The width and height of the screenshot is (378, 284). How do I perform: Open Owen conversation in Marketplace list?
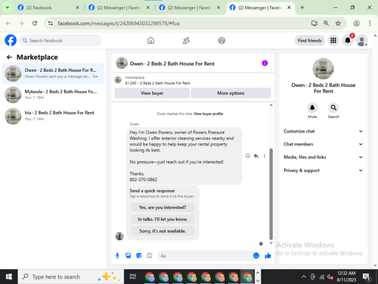pyautogui.click(x=53, y=73)
